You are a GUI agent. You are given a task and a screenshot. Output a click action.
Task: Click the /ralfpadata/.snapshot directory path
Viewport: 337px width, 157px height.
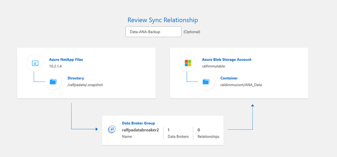(85, 85)
